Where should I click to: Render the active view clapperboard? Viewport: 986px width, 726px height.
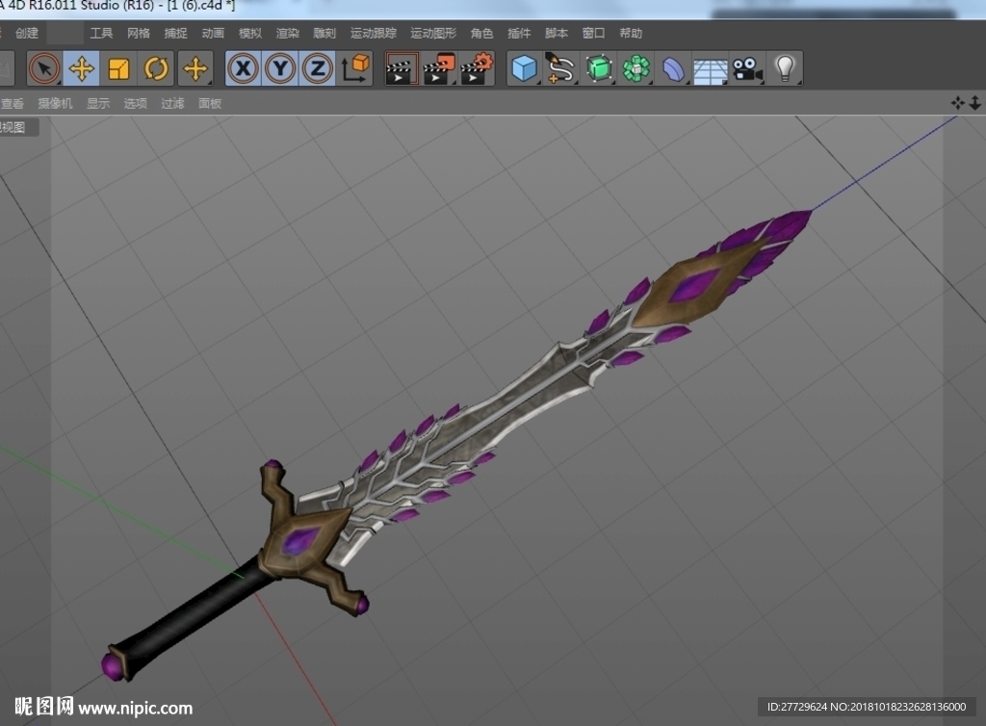(402, 68)
